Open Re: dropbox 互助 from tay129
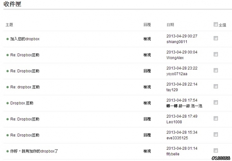This screenshot has height=161, width=232. click(25, 87)
